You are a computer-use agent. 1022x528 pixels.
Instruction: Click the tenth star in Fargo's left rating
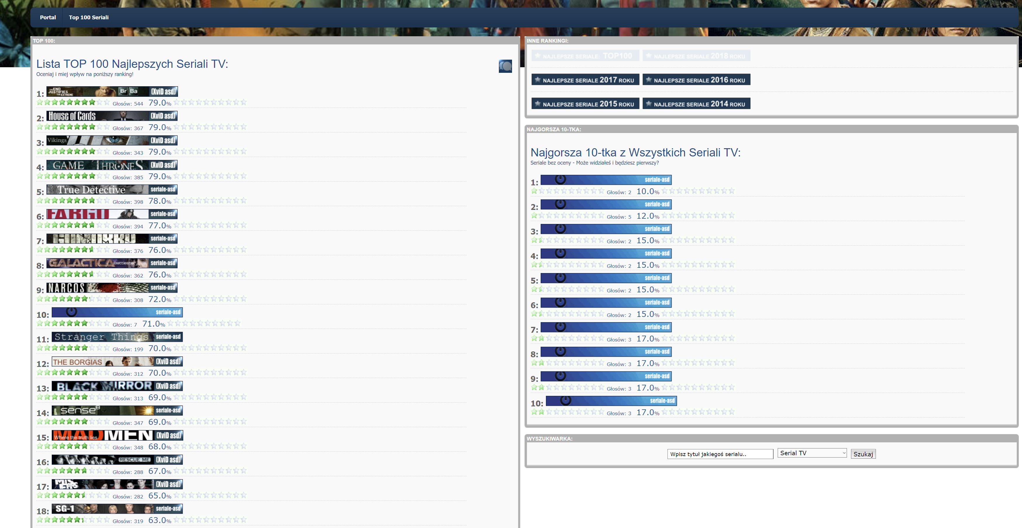tap(107, 225)
